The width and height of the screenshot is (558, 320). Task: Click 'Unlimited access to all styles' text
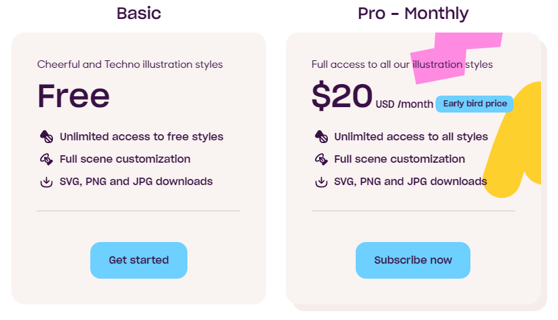click(x=411, y=137)
